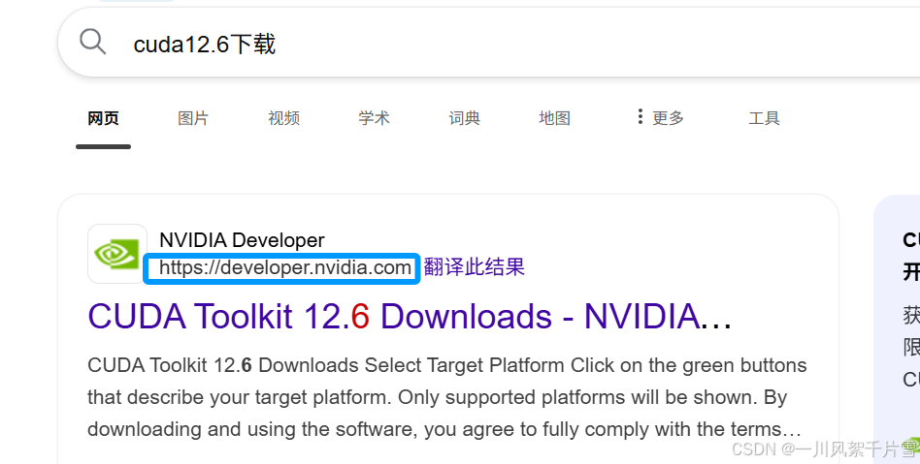Expand the 更多 menu
This screenshot has height=464, width=920.
click(x=661, y=118)
